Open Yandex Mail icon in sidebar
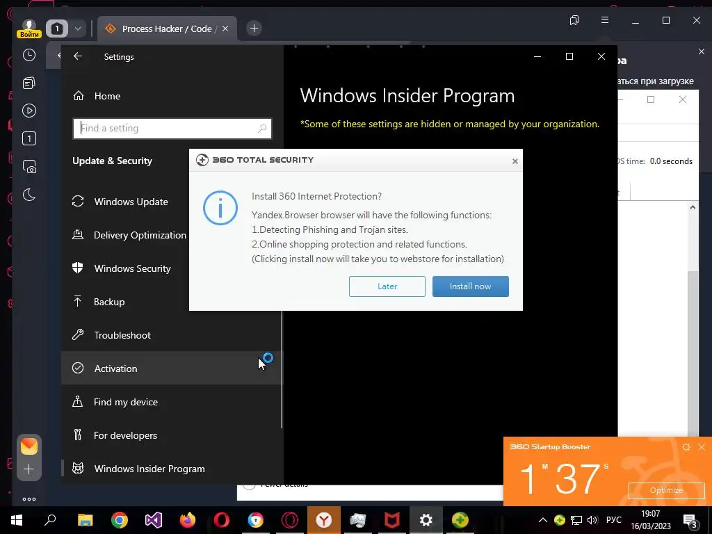 [29, 446]
